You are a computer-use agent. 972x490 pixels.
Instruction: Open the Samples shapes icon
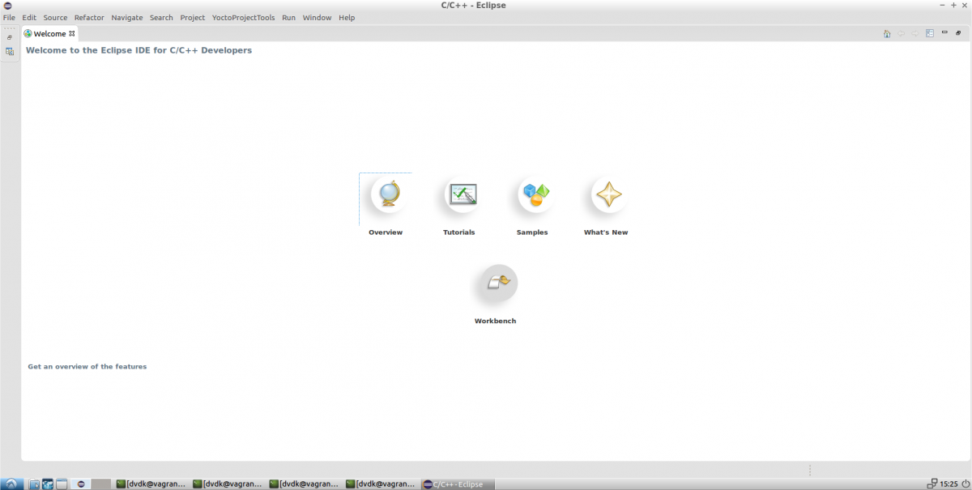pos(535,194)
